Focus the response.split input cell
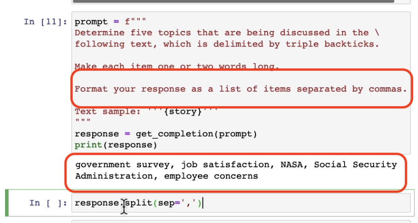418x223 pixels. pos(277,203)
